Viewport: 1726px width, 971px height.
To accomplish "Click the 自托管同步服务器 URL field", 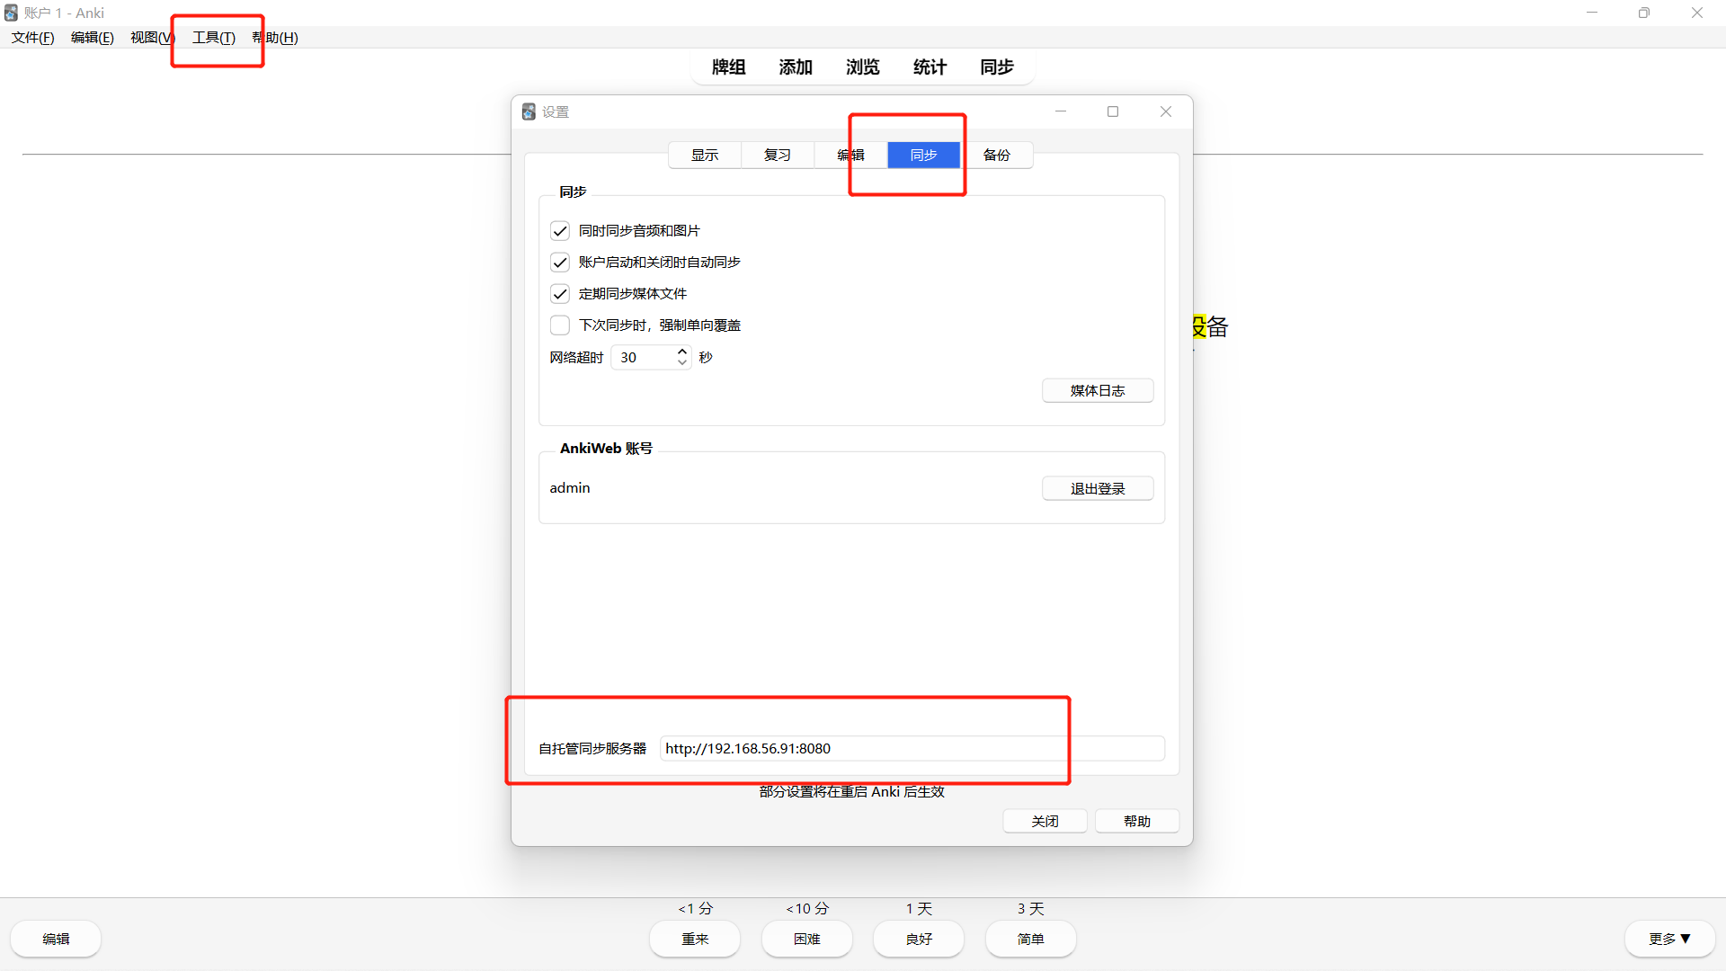I will [912, 748].
